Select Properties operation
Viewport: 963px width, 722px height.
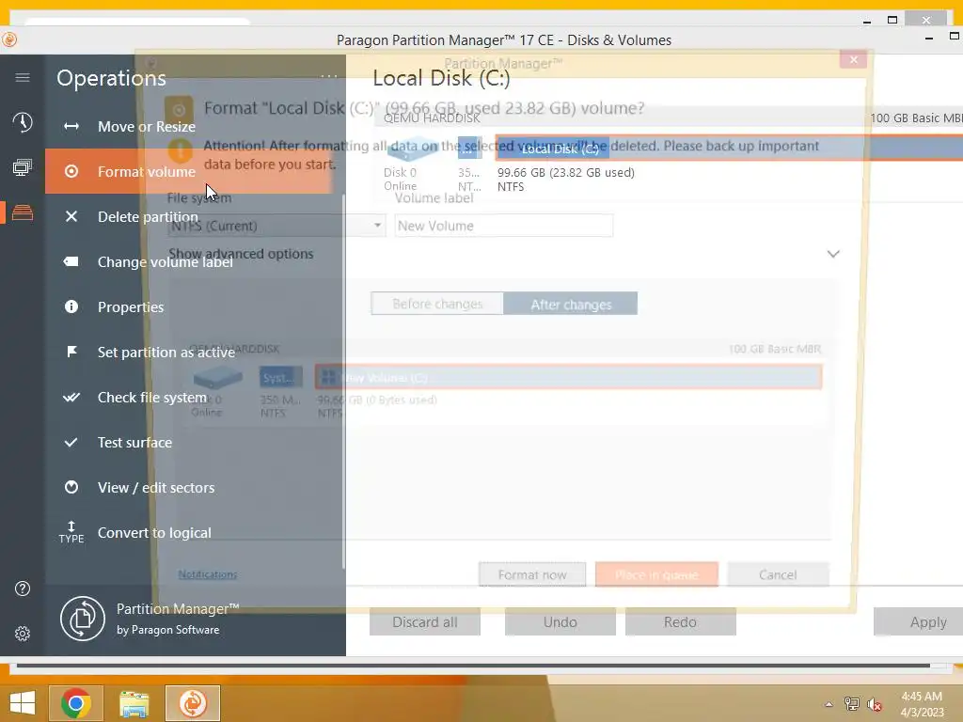pyautogui.click(x=188, y=306)
